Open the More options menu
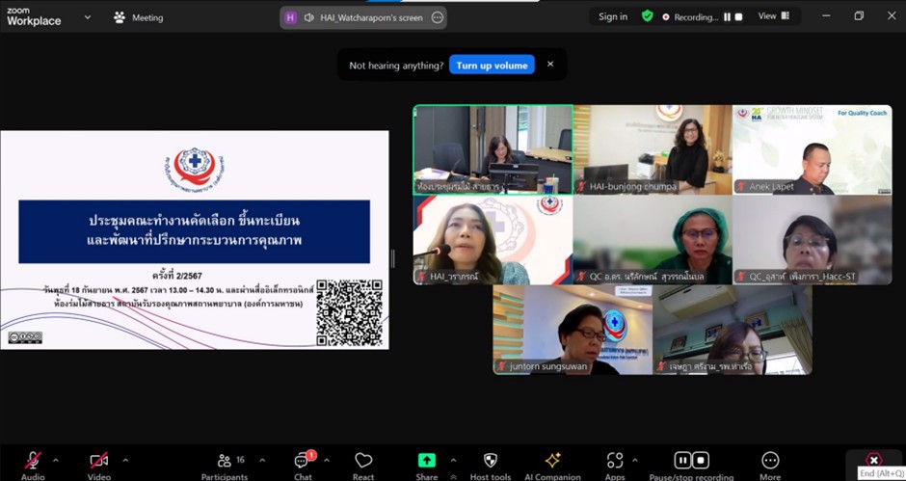The height and width of the screenshot is (481, 906). pos(770,466)
